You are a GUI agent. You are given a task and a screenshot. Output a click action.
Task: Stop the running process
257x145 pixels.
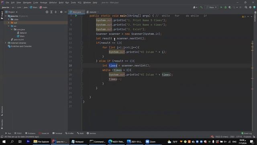coord(241,7)
